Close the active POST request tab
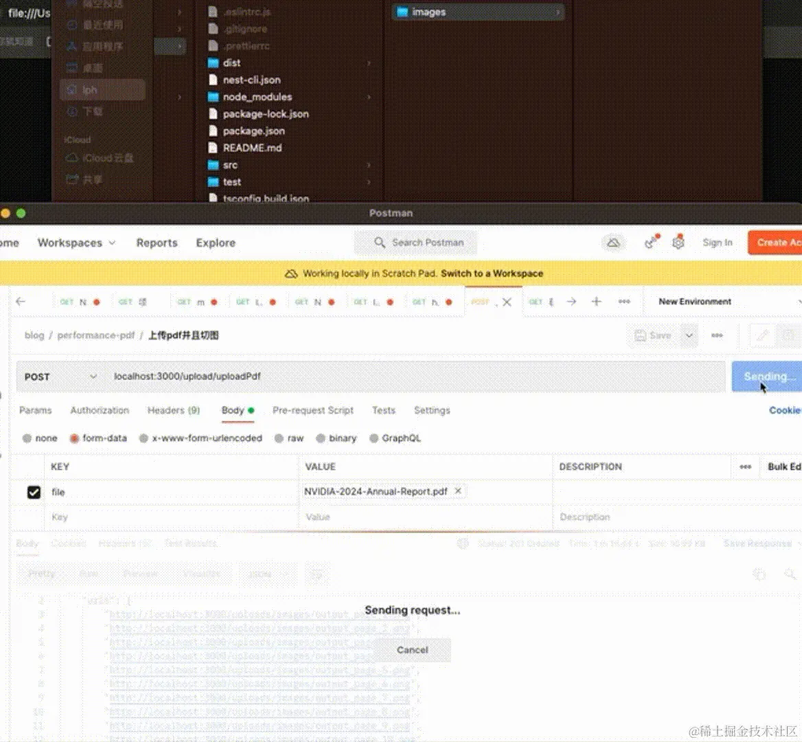This screenshot has height=742, width=802. tap(507, 302)
